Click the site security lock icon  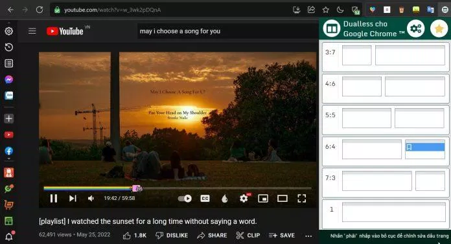57,10
